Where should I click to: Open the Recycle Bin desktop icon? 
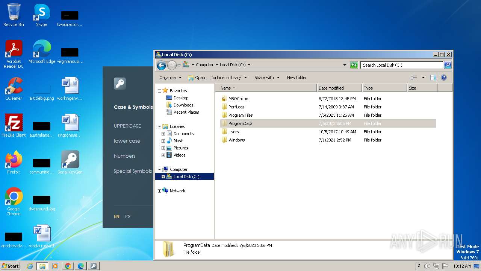click(14, 15)
